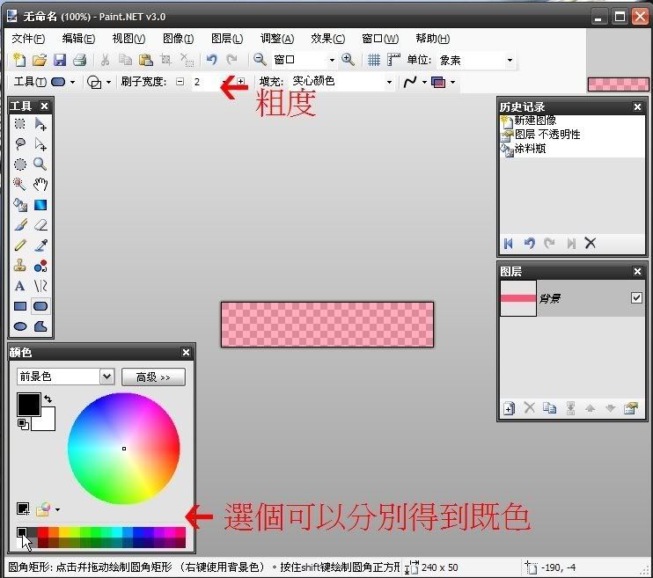Select the Clone Stamp tool
Screen dimensions: 653x578
pyautogui.click(x=20, y=266)
